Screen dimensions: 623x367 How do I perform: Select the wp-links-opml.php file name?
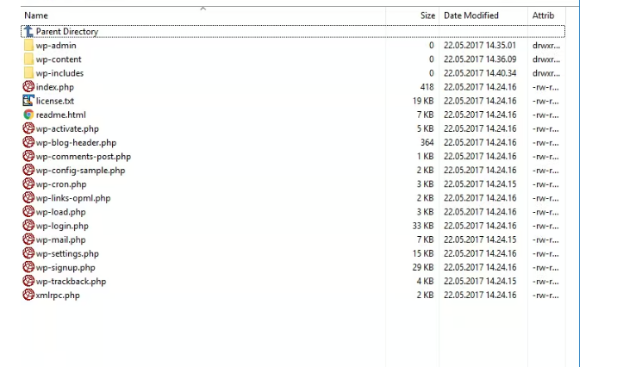click(73, 199)
